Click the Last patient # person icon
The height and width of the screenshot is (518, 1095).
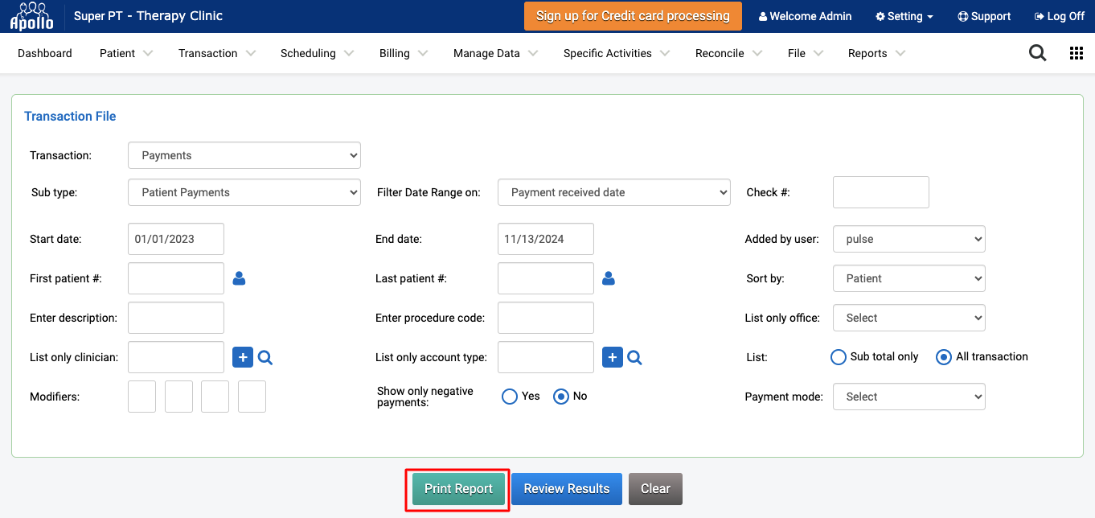pos(609,278)
